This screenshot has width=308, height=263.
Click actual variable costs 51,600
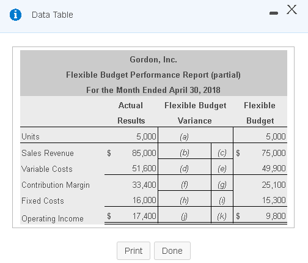144,168
